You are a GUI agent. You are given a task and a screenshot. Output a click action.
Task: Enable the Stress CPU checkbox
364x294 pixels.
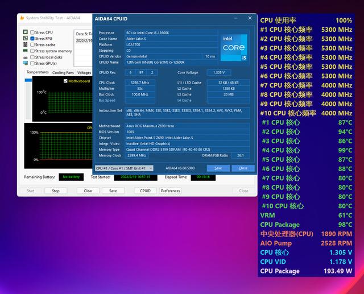pyautogui.click(x=32, y=32)
